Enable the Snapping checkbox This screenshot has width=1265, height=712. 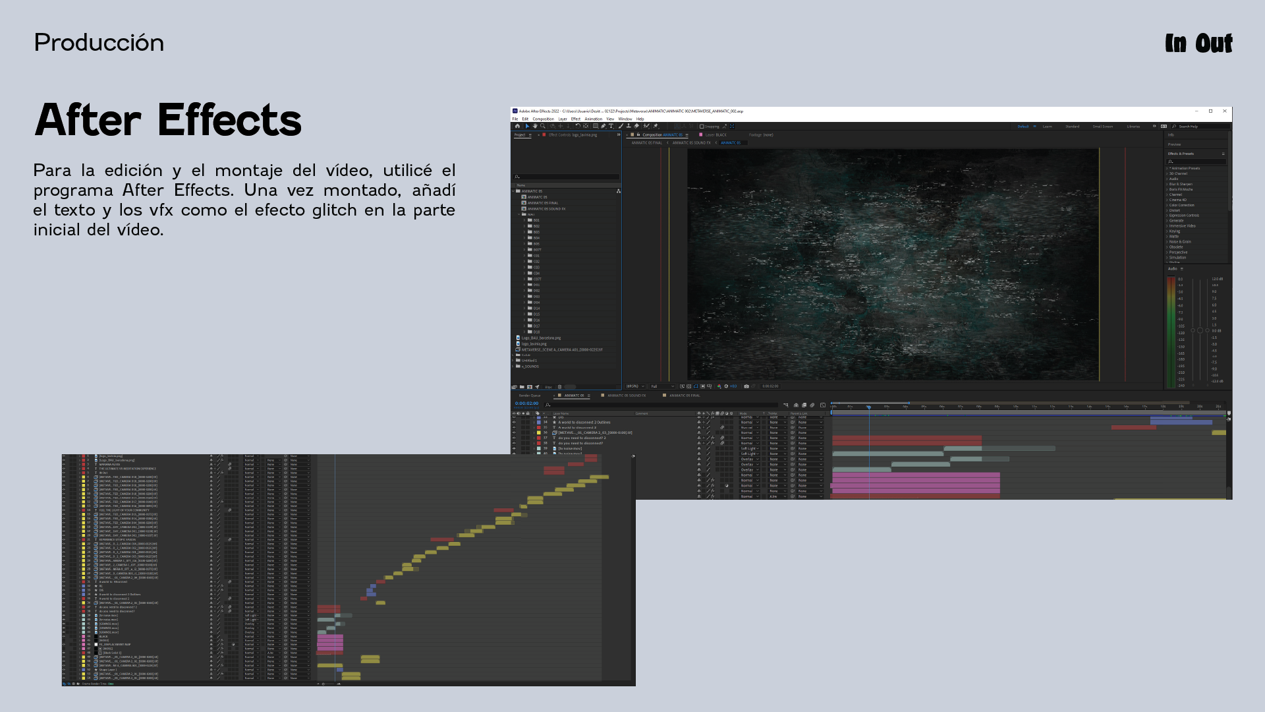click(x=702, y=127)
